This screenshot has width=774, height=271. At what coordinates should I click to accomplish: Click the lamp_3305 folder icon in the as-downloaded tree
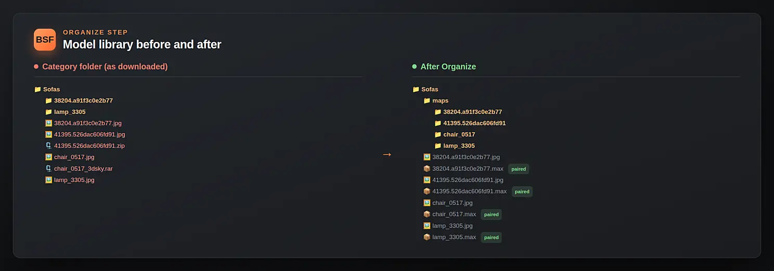point(48,112)
